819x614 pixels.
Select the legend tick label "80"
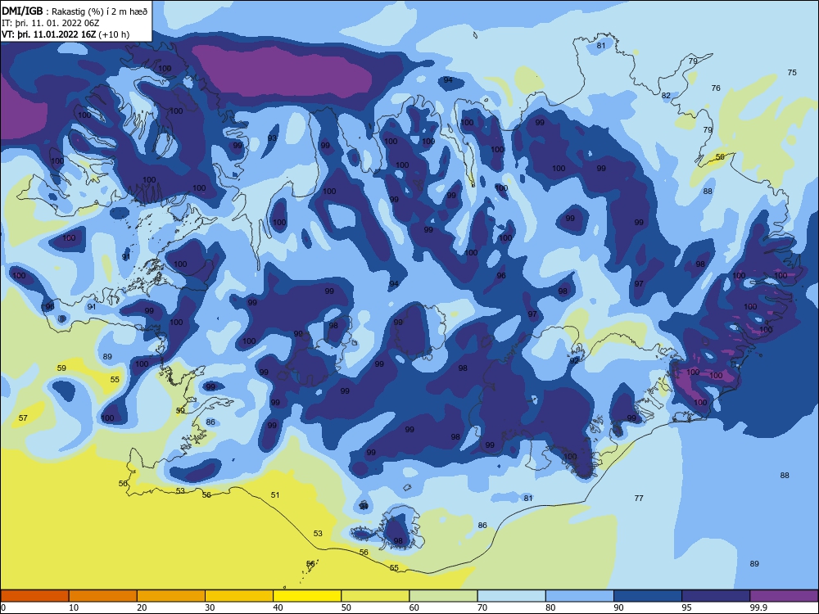pos(550,607)
